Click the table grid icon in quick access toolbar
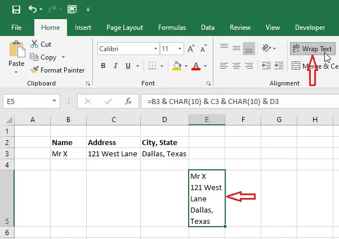The height and width of the screenshot is (239, 339). (72, 10)
